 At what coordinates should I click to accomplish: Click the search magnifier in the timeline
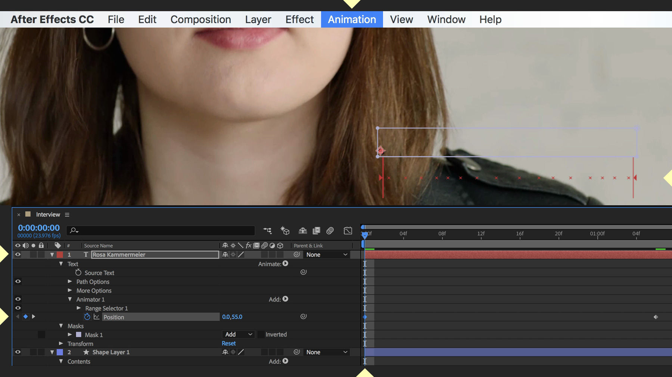point(73,230)
